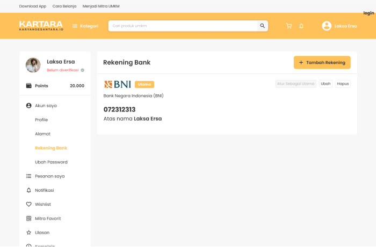Click Tambah Rekening button
The width and height of the screenshot is (376, 247).
click(x=322, y=62)
